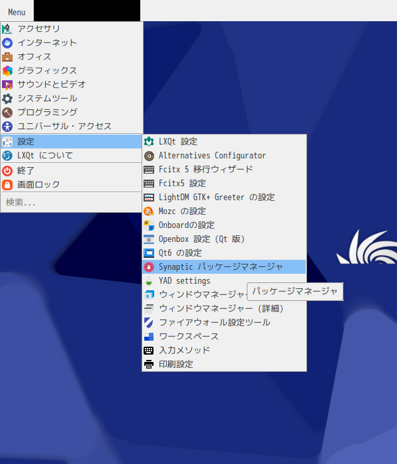Expand ユニバーサル・アクセス category
This screenshot has height=464, width=397.
pyautogui.click(x=71, y=127)
